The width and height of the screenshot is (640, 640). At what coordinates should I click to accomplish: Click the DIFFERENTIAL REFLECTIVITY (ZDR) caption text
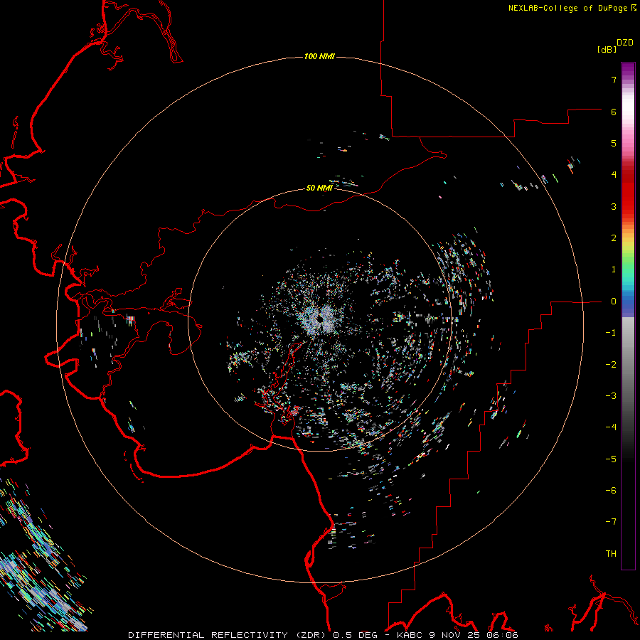point(229,635)
